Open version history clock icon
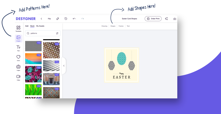This screenshot has height=114, width=221. pos(66,19)
